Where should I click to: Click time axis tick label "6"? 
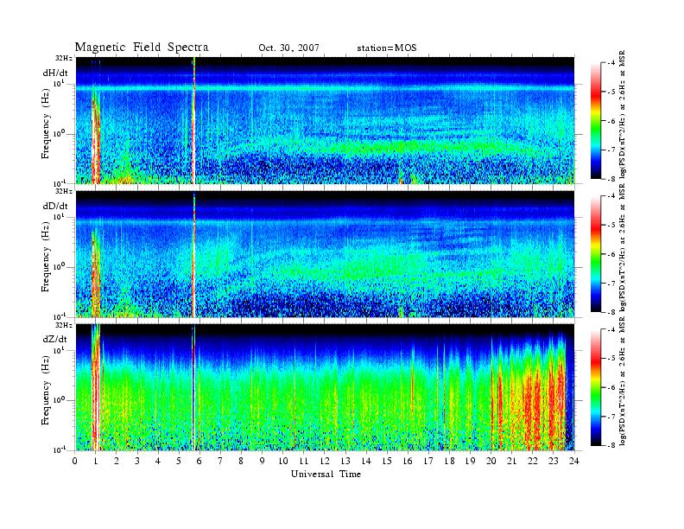[x=199, y=462]
